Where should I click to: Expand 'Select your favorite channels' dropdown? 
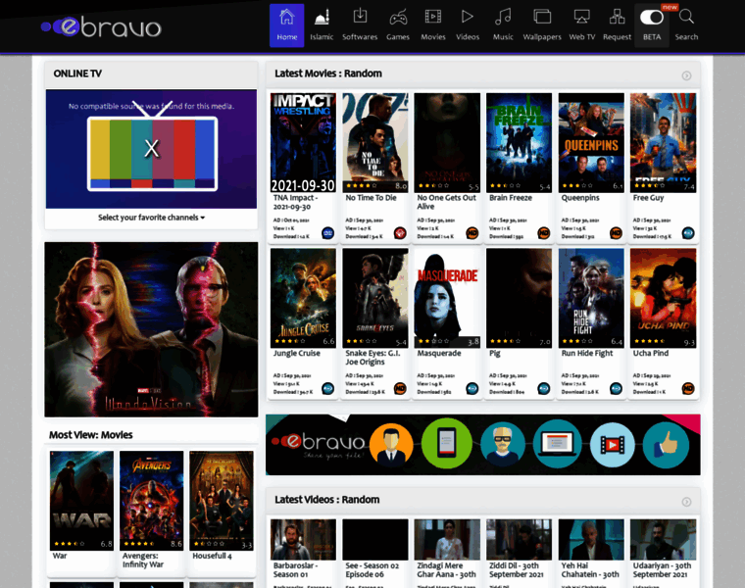[152, 218]
